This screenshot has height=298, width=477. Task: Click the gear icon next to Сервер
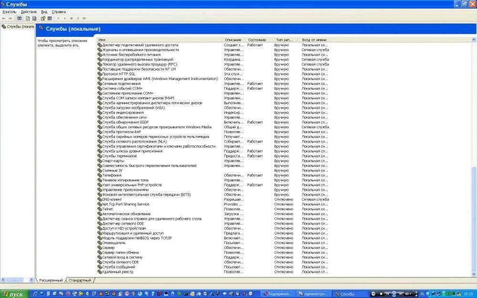tap(100, 248)
